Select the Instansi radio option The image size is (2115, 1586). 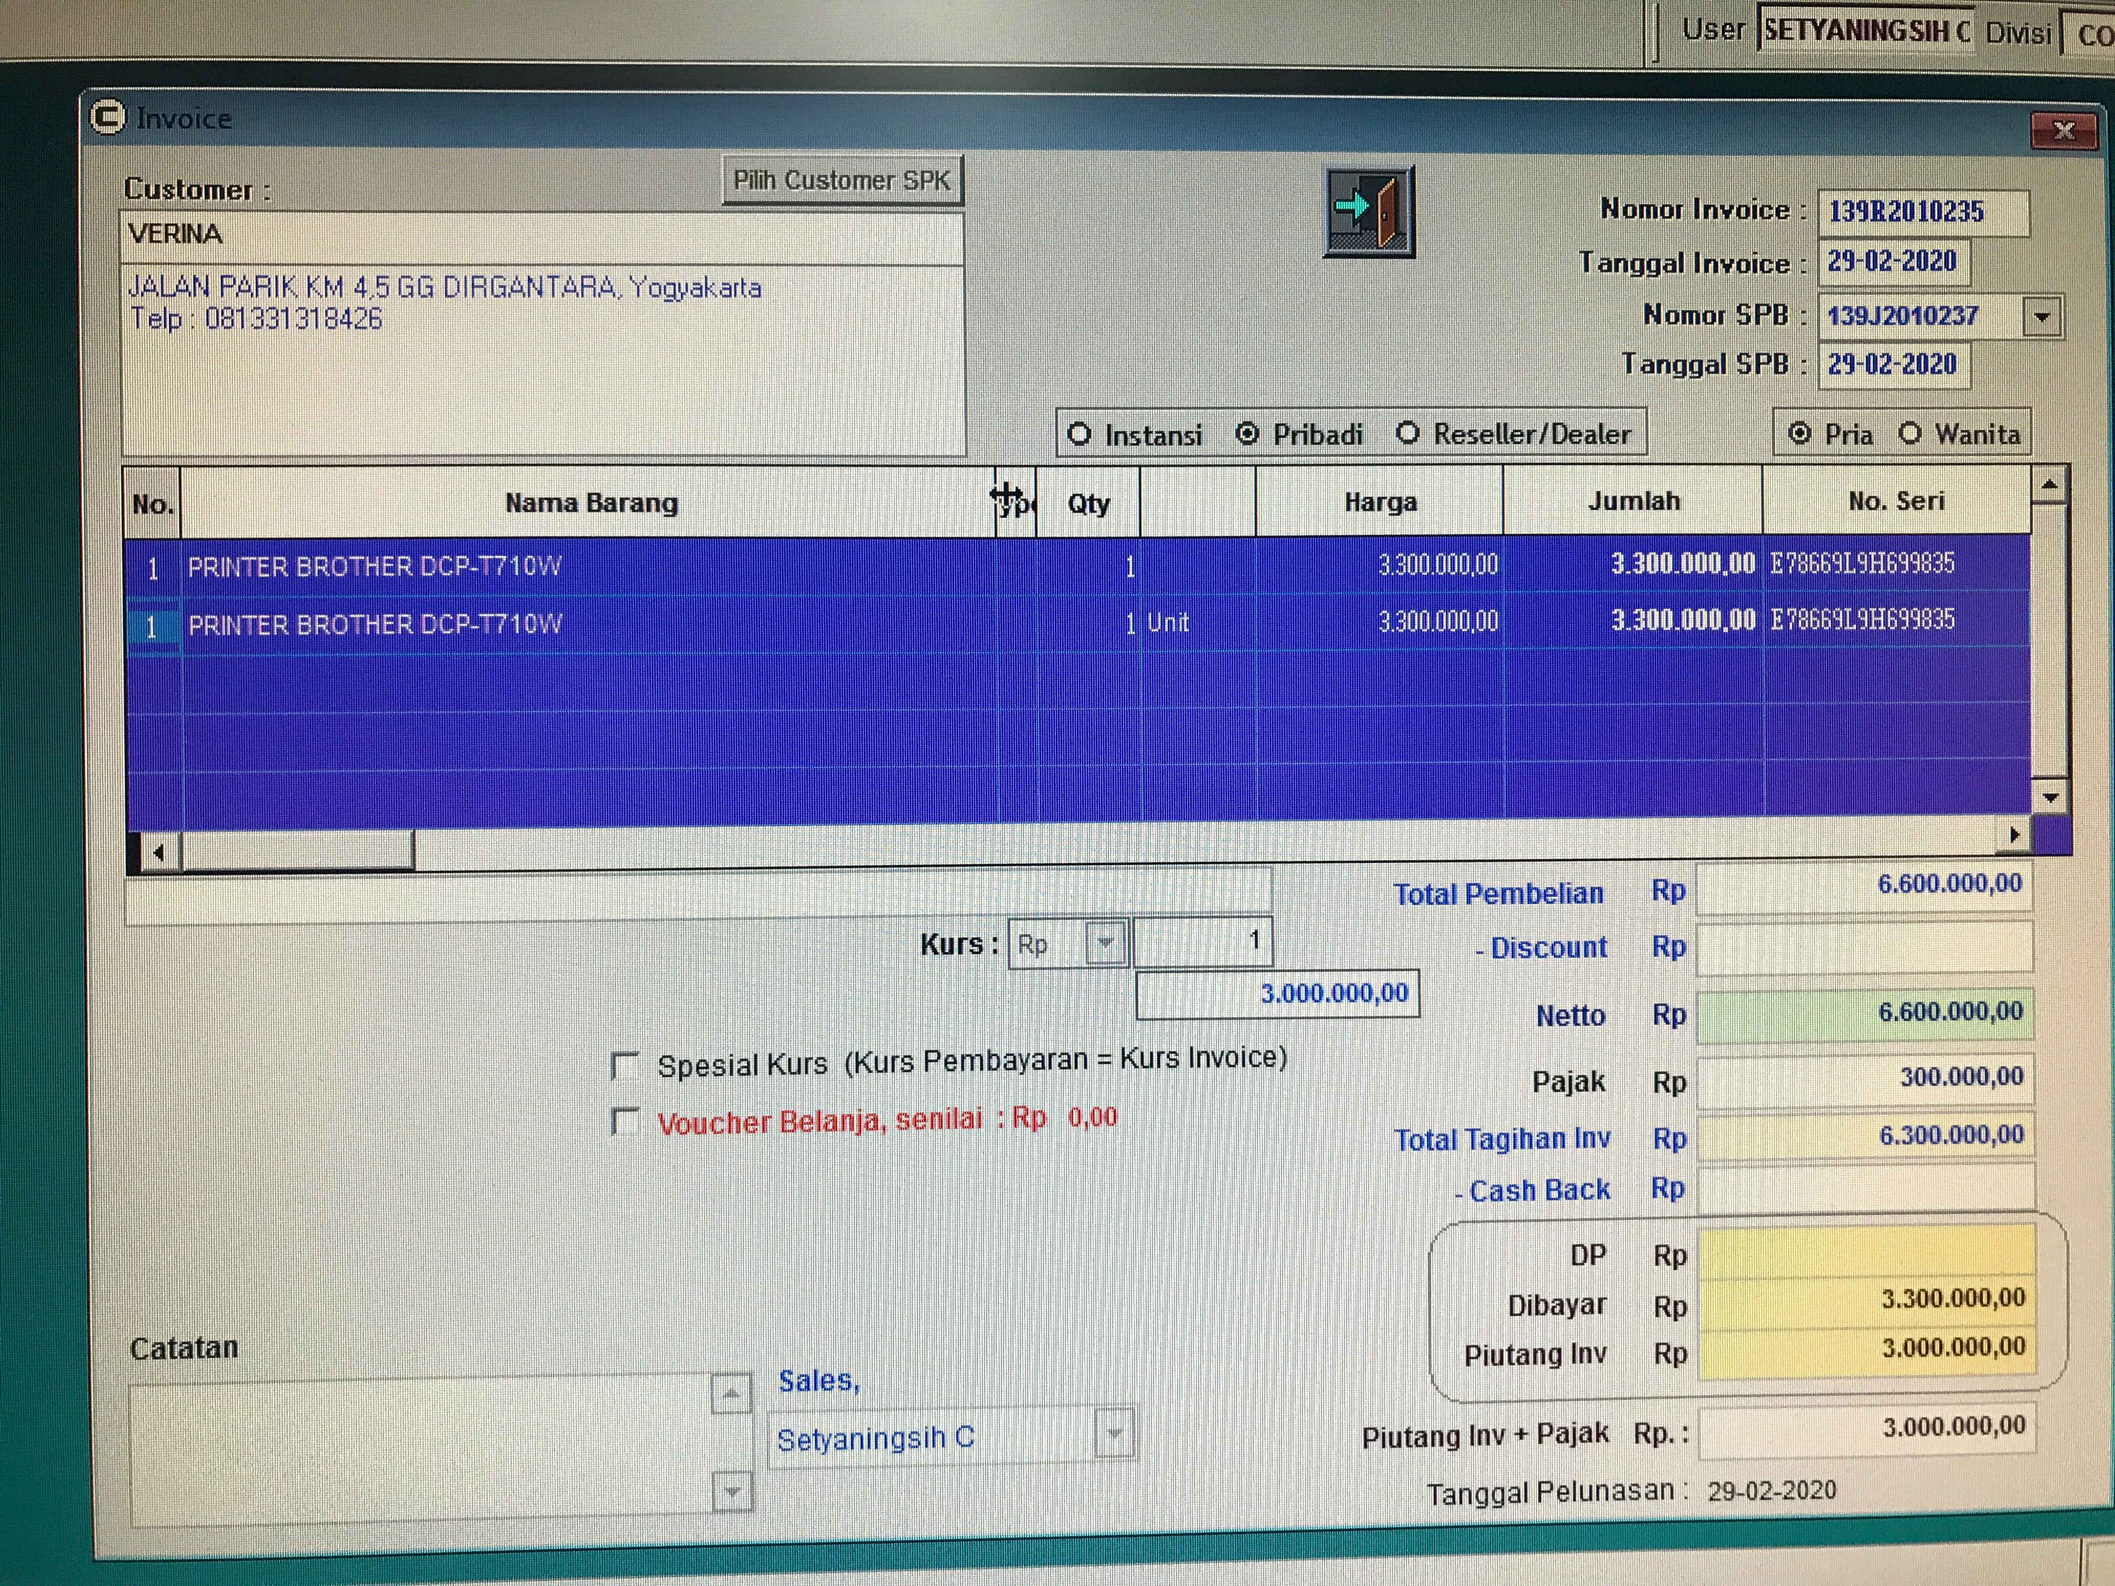coord(1080,434)
